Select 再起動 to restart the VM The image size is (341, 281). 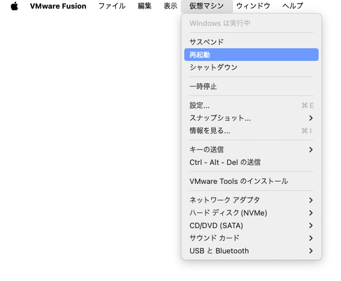coord(251,55)
